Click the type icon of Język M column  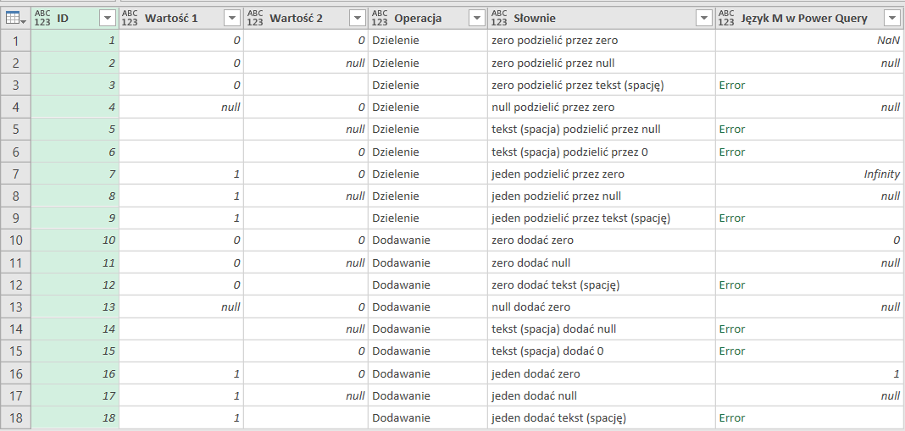[727, 18]
